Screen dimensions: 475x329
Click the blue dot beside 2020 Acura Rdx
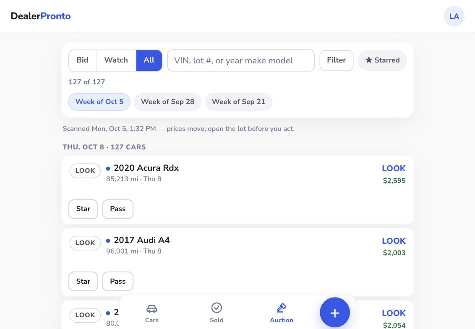coord(108,168)
